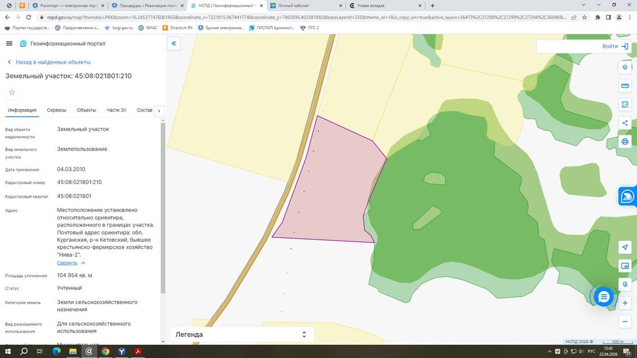Image resolution: width=637 pixels, height=358 pixels.
Task: Print the map
Action: click(625, 142)
